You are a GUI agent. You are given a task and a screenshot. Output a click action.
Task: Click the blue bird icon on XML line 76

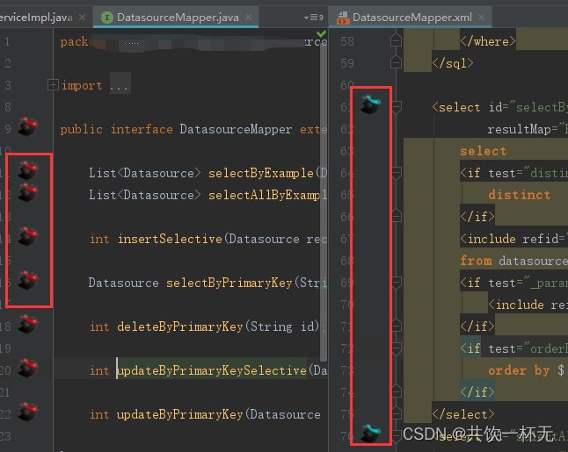370,433
